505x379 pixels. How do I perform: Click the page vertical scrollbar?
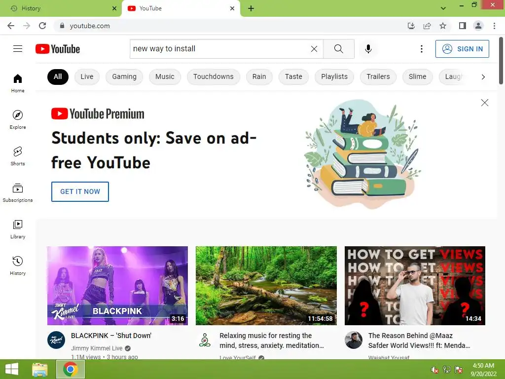coord(501,61)
